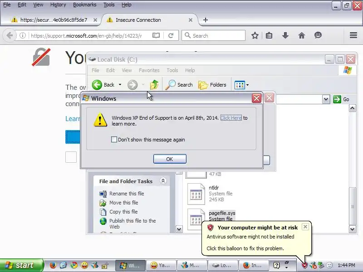The image size is (363, 272).
Task: Reload the page with the refresh icon
Action: tap(171, 35)
